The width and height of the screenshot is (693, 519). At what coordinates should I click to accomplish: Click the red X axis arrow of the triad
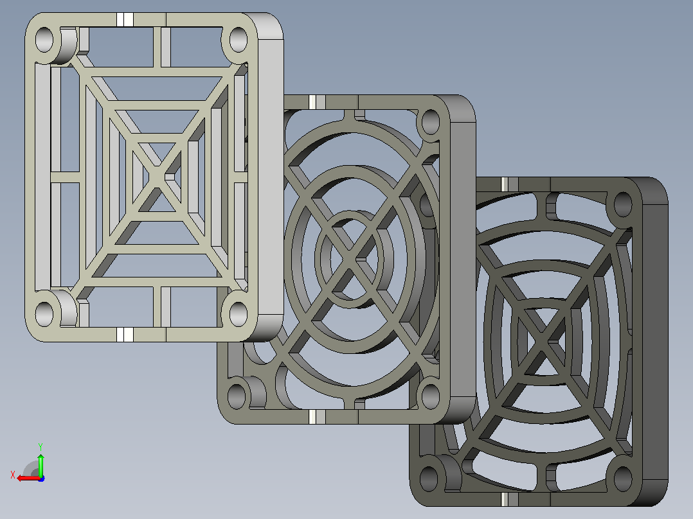point(28,479)
